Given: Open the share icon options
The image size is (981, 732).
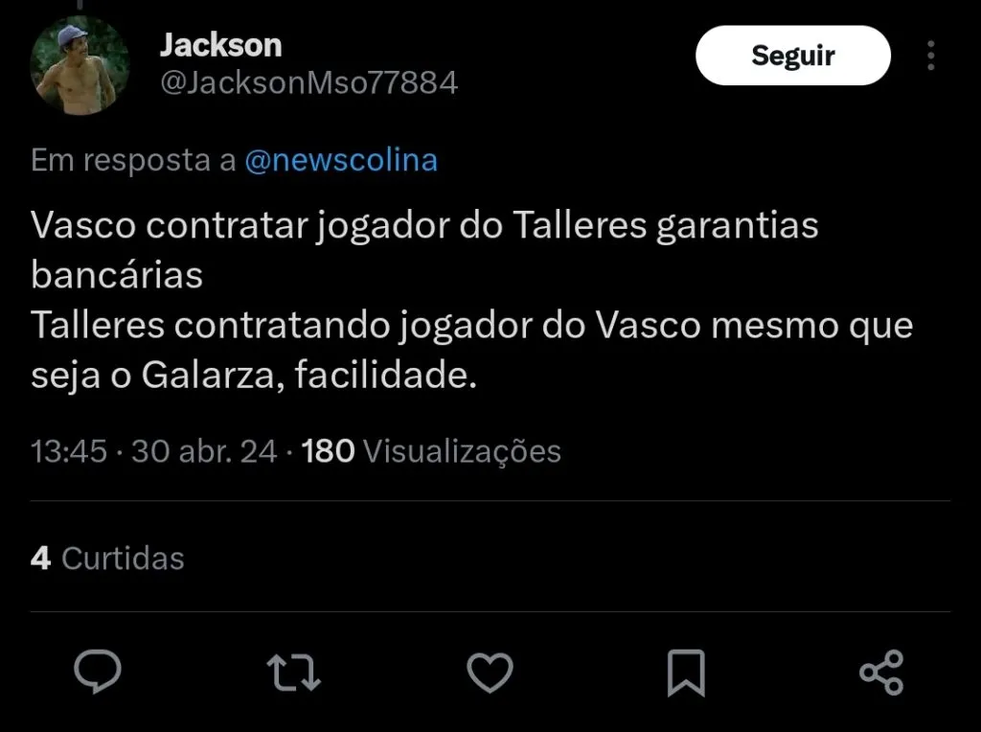Looking at the screenshot, I should [x=881, y=673].
